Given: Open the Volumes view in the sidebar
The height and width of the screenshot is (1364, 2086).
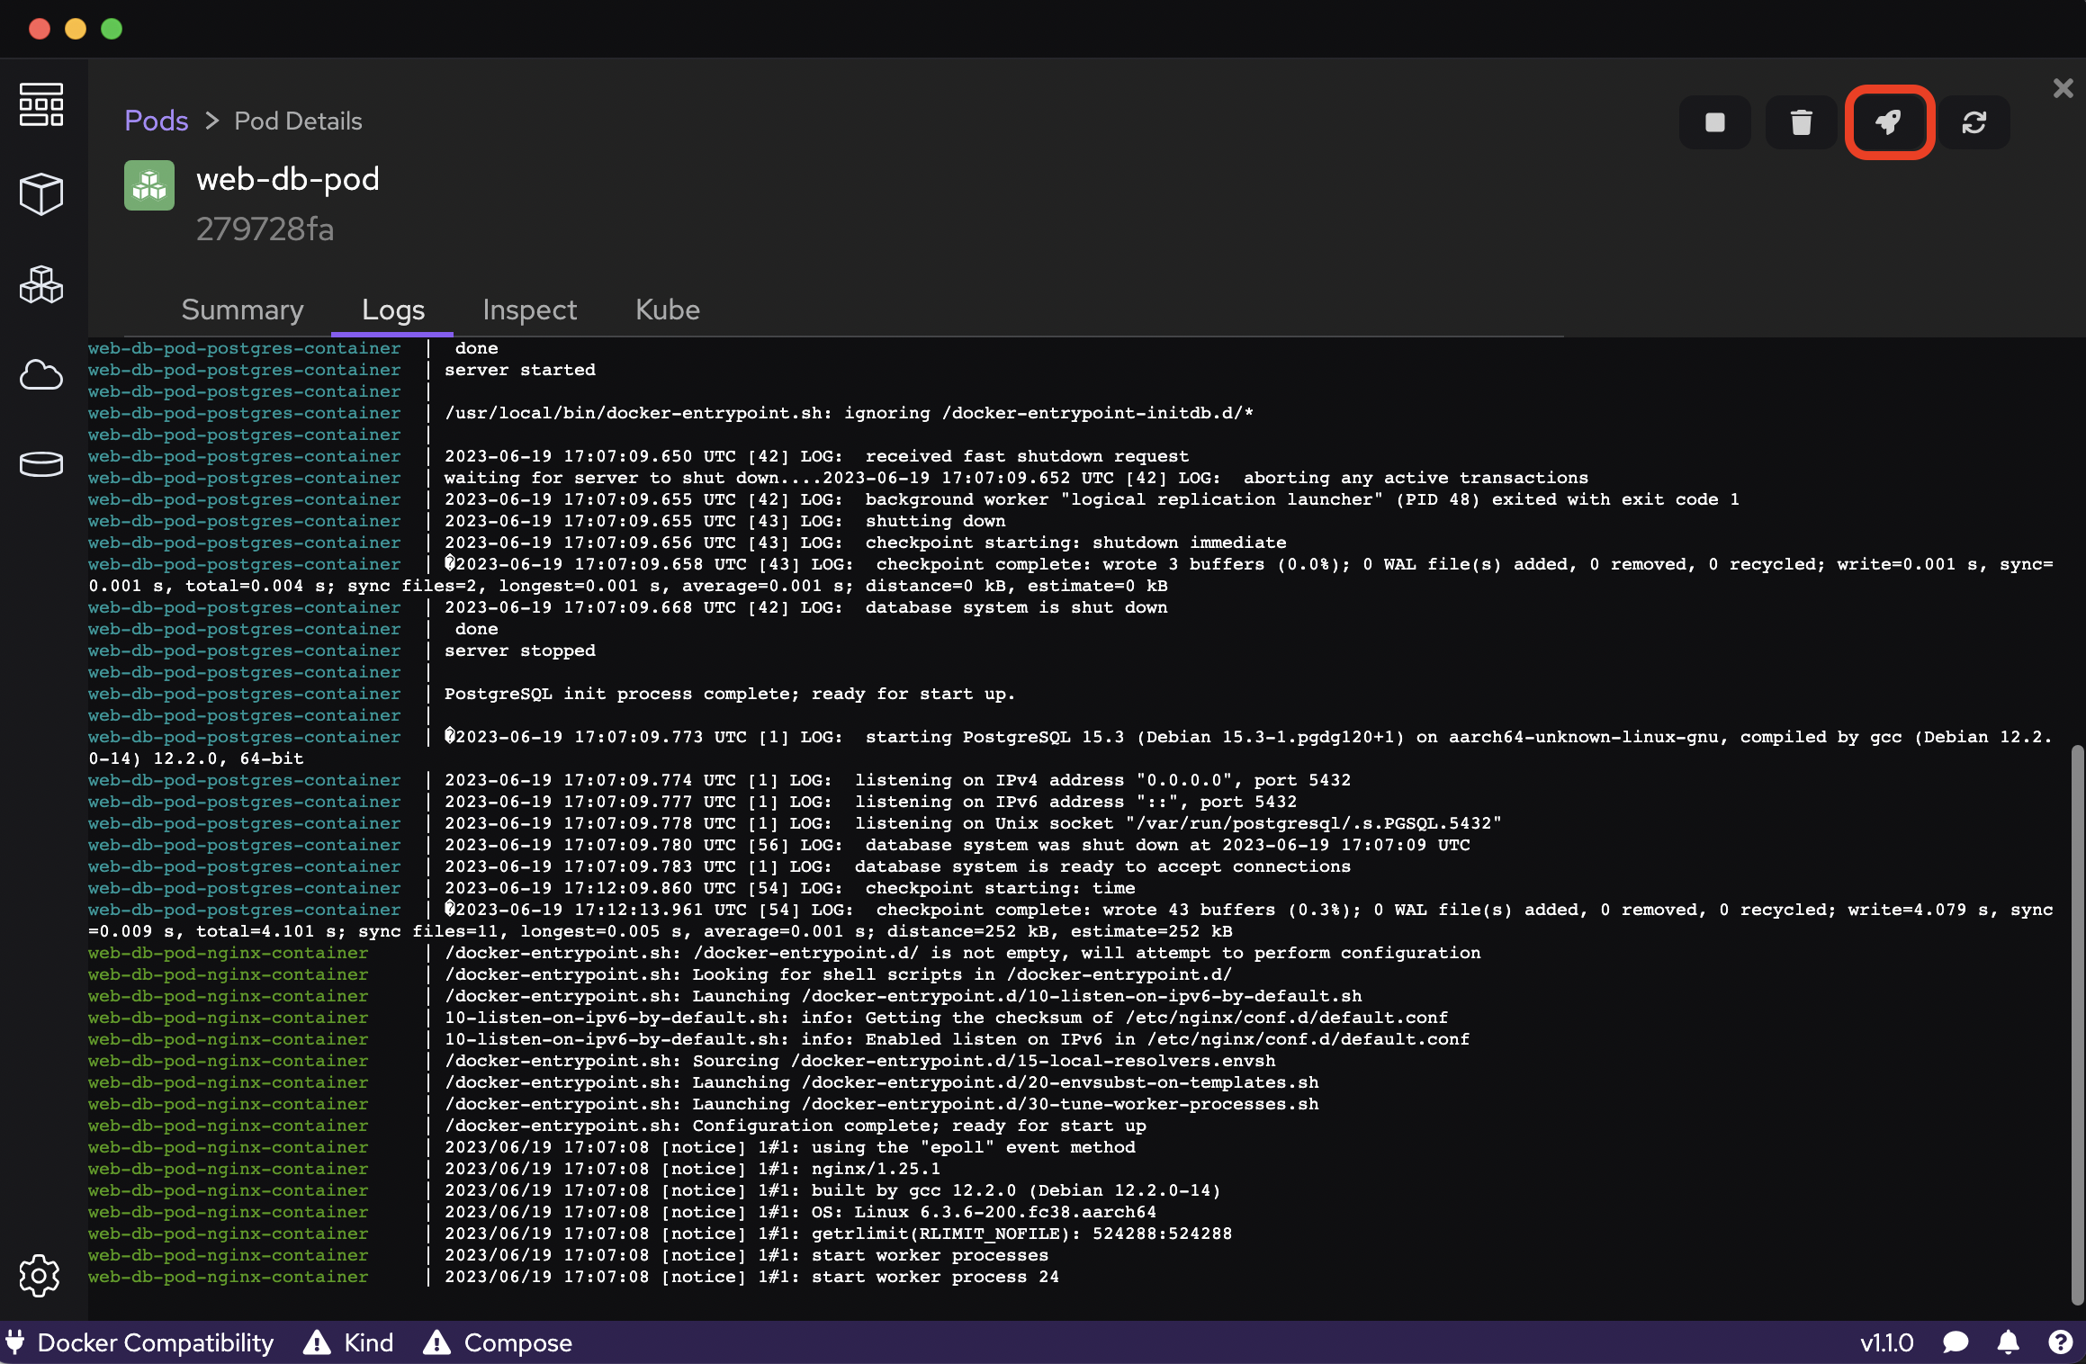Looking at the screenshot, I should [40, 463].
